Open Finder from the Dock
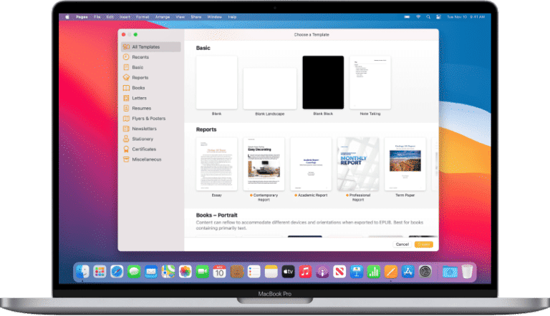550x316 pixels. [83, 272]
